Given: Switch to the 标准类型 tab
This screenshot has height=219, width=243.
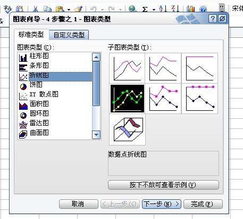Looking at the screenshot, I should [x=31, y=35].
